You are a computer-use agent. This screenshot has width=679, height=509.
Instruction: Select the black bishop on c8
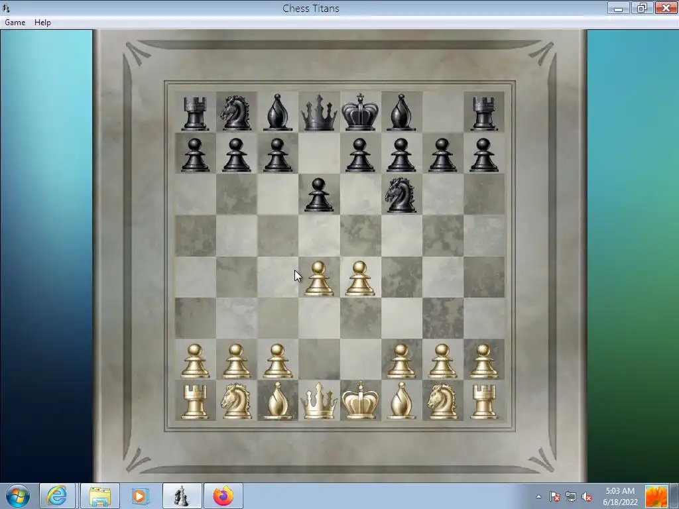(278, 112)
